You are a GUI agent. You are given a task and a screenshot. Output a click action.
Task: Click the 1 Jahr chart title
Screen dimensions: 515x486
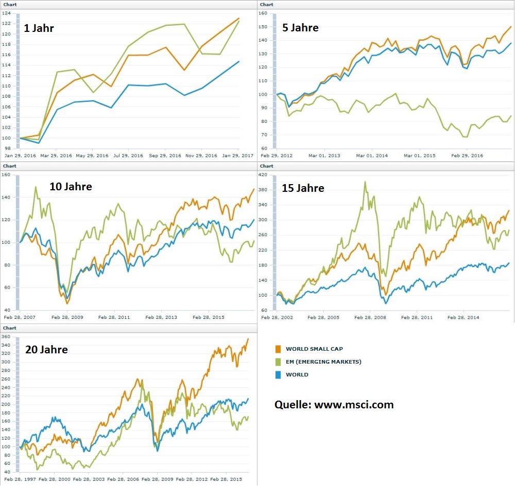39,28
